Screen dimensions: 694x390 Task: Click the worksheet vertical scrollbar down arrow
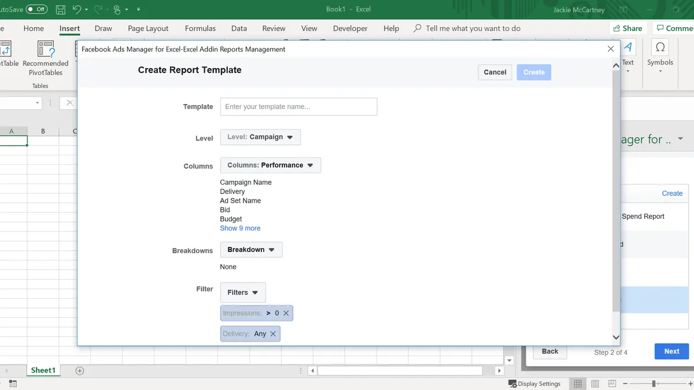[x=510, y=361]
